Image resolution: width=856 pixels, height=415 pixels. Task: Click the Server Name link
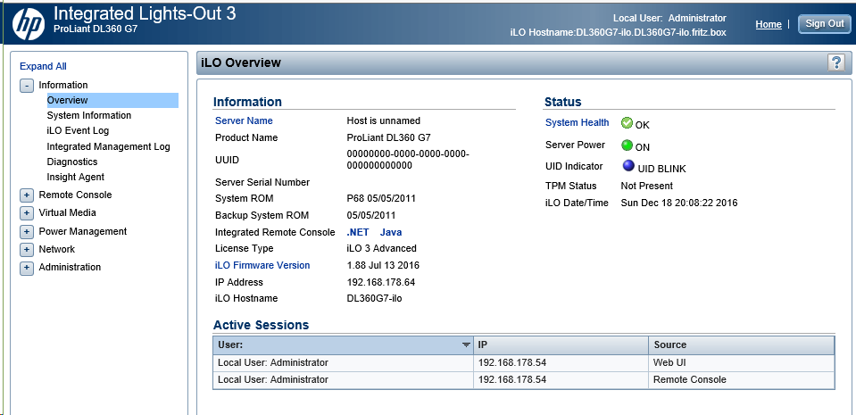[x=244, y=120]
